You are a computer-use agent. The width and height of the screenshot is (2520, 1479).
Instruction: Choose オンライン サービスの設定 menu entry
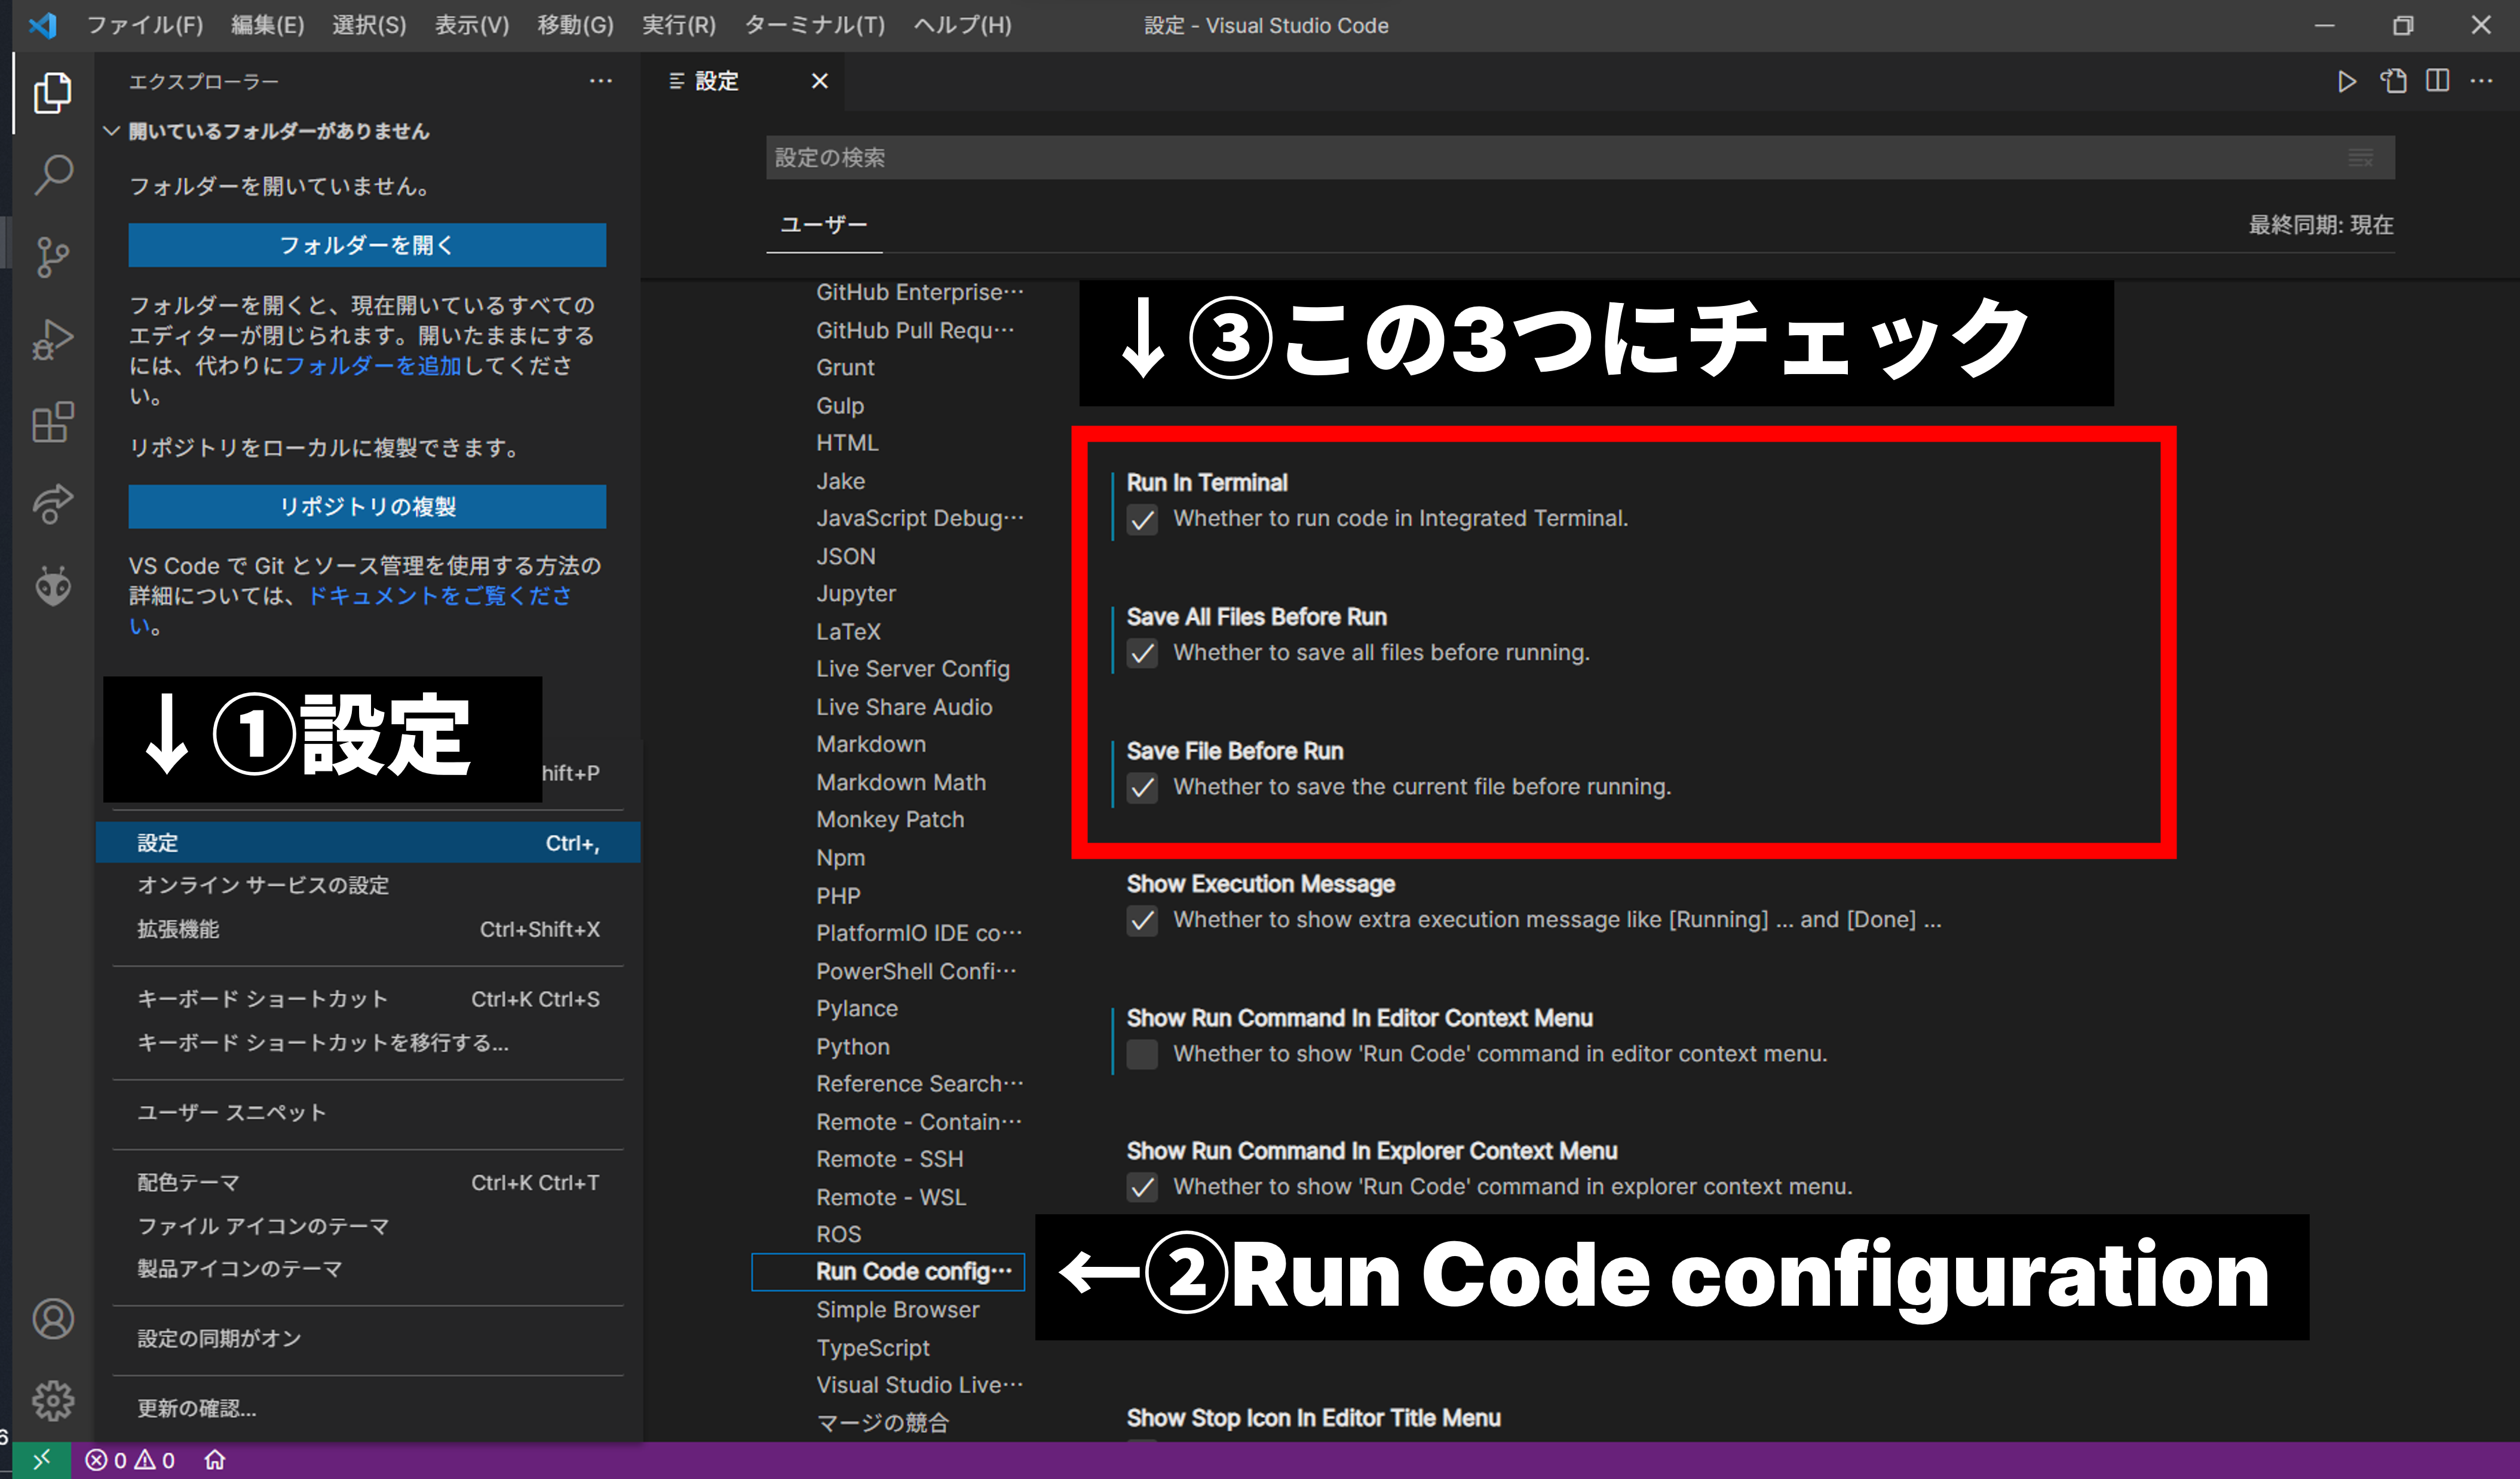(x=368, y=885)
